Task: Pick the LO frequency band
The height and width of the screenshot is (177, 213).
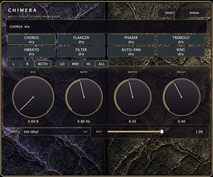Action: click(x=62, y=64)
